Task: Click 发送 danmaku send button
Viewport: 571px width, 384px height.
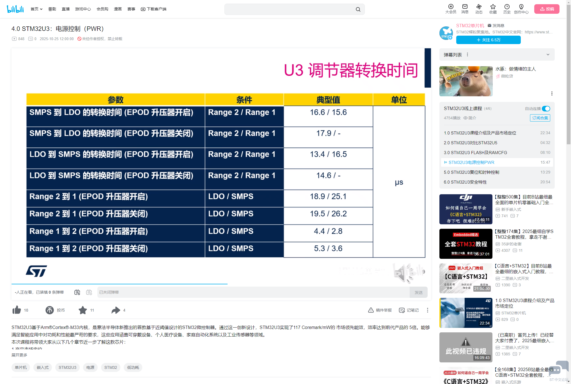Action: tap(419, 292)
